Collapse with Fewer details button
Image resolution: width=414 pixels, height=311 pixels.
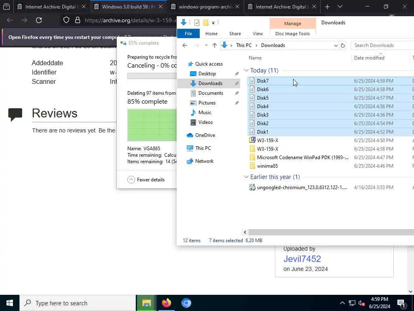[x=146, y=180]
